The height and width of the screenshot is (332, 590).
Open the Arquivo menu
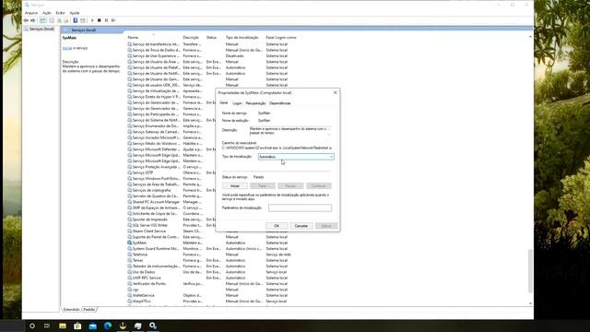[31, 13]
